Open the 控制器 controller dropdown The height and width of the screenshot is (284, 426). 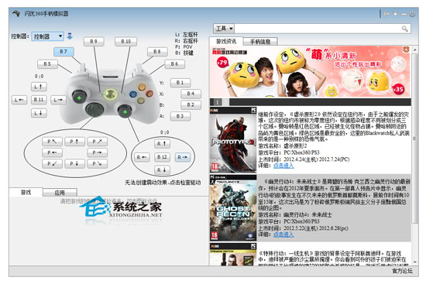[x=48, y=36]
